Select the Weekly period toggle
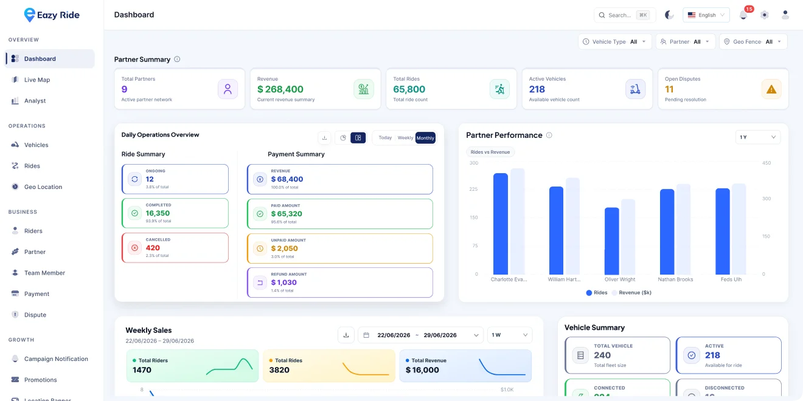This screenshot has width=803, height=401. [405, 138]
